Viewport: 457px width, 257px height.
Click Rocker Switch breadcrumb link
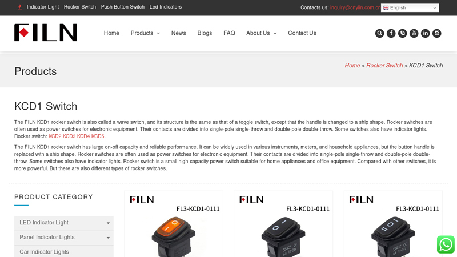coord(384,66)
